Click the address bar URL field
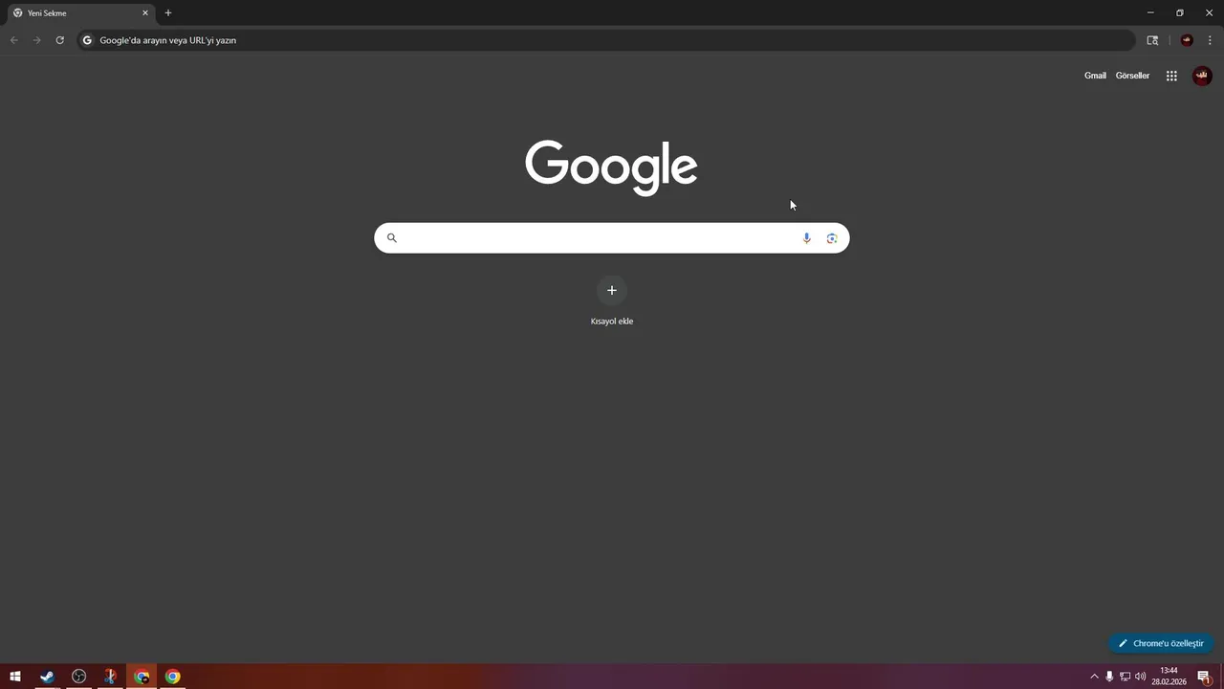Image resolution: width=1224 pixels, height=689 pixels. pyautogui.click(x=606, y=40)
